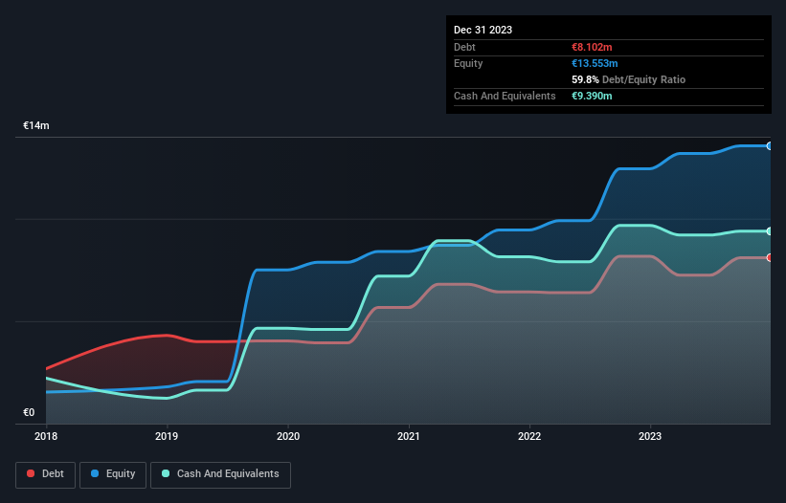Click tooltip's Cash And Equivalents row label
Image resolution: width=786 pixels, height=503 pixels.
pyautogui.click(x=505, y=96)
